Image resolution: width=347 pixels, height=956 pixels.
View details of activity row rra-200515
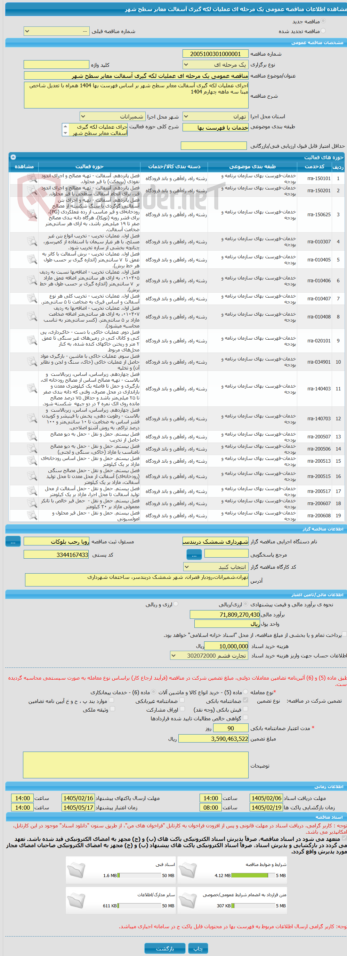click(32, 476)
